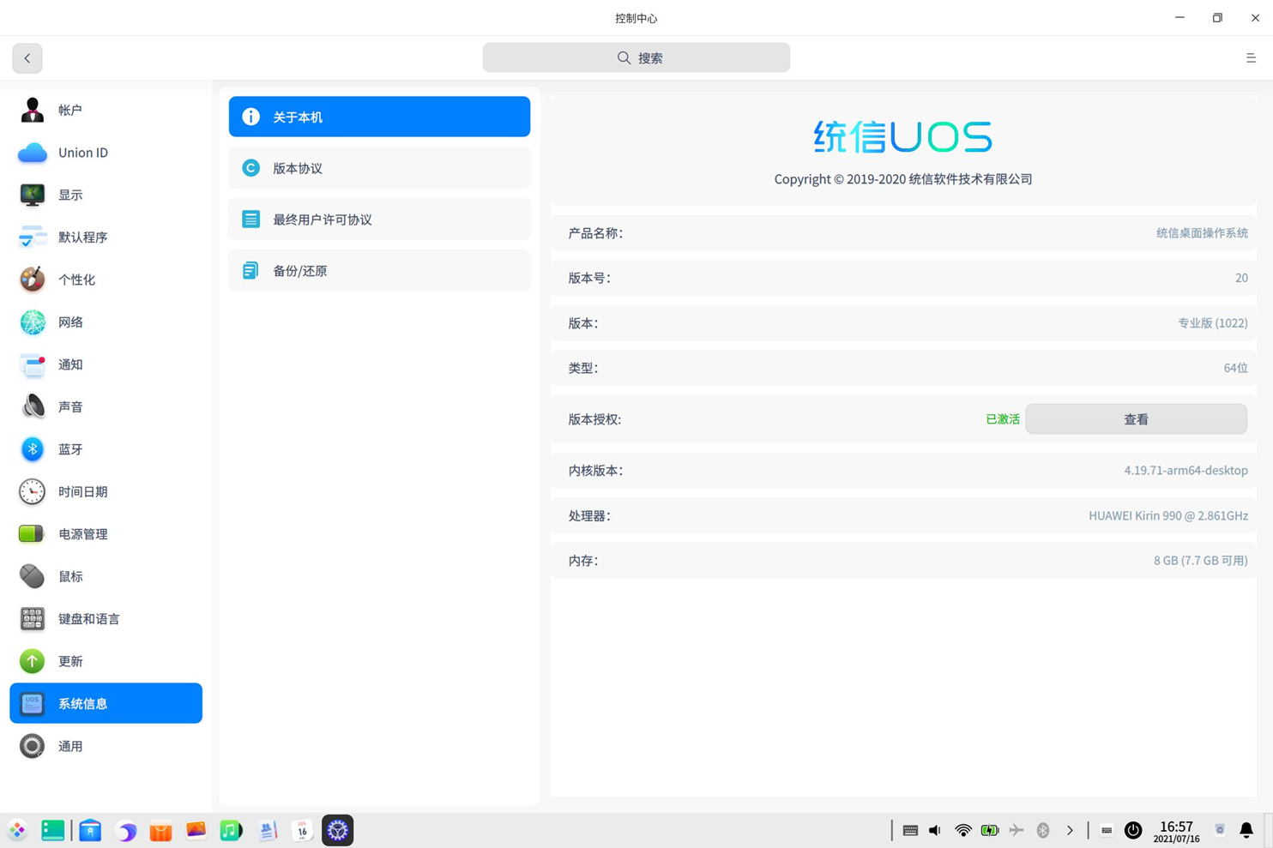Open 蓝牙 Bluetooth settings
This screenshot has width=1273, height=848.
coord(106,449)
